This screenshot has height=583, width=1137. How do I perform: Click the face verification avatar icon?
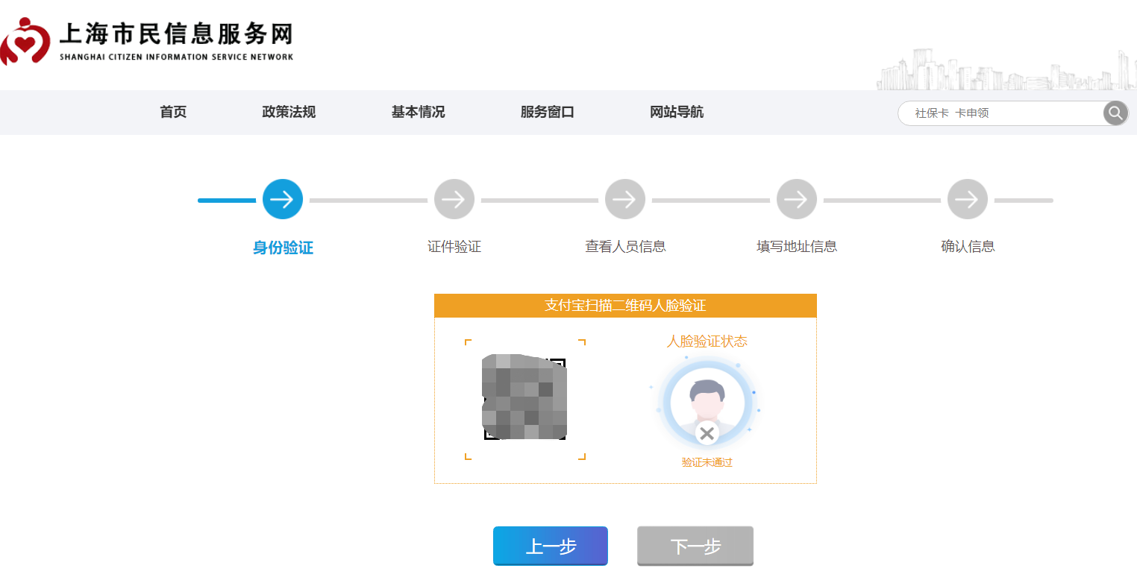[x=707, y=403]
